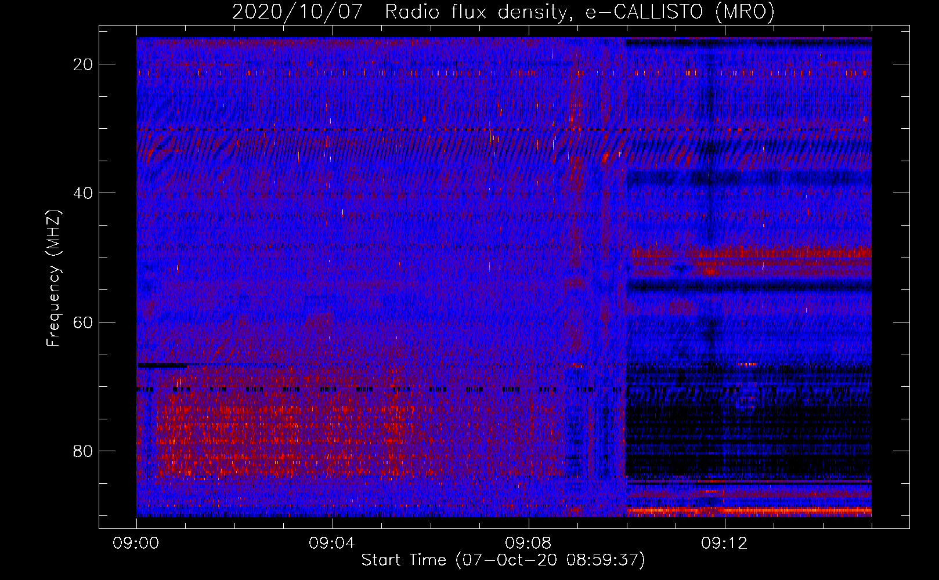This screenshot has height=580, width=939.
Task: Click the '20' frequency tick label
Action: click(83, 64)
